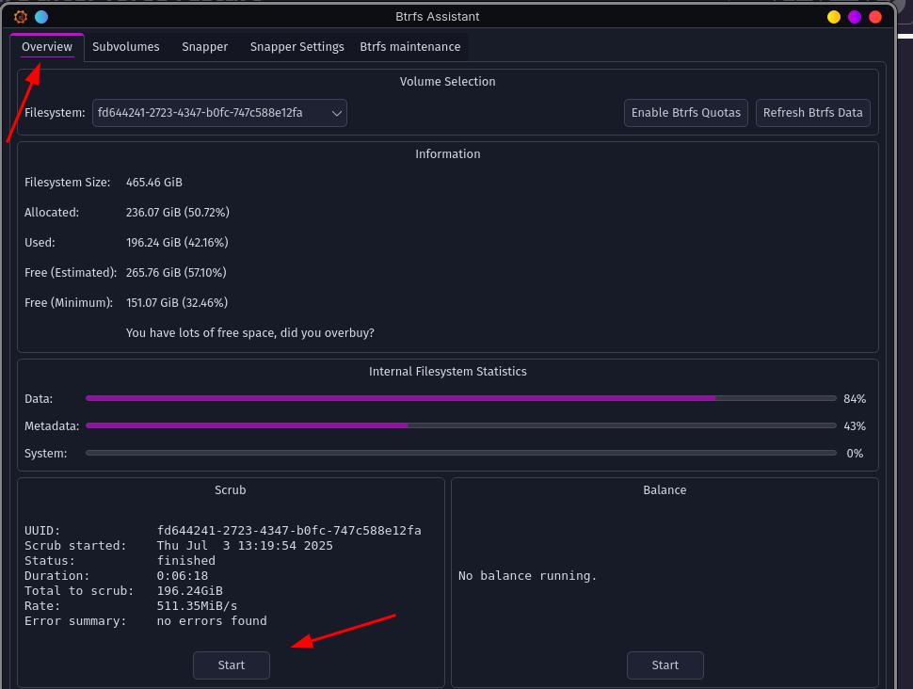Click the Volume Selection section heading
The image size is (913, 689).
click(x=447, y=82)
